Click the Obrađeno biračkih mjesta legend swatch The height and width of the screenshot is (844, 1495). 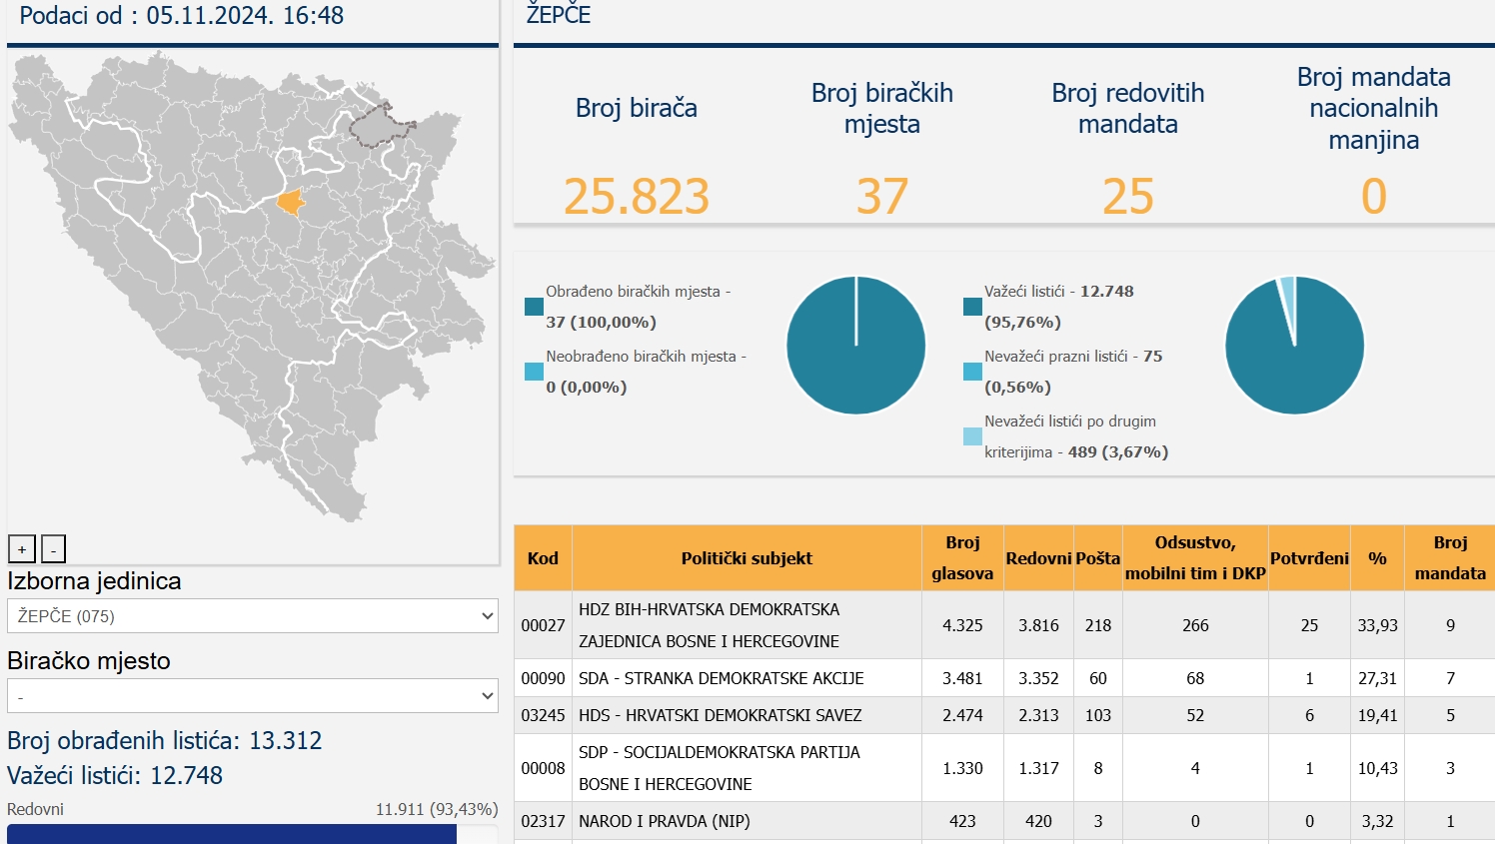534,307
